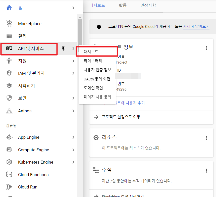216x197 pixels.
Task: Click the 지원 support person icon
Action: (x=9, y=61)
